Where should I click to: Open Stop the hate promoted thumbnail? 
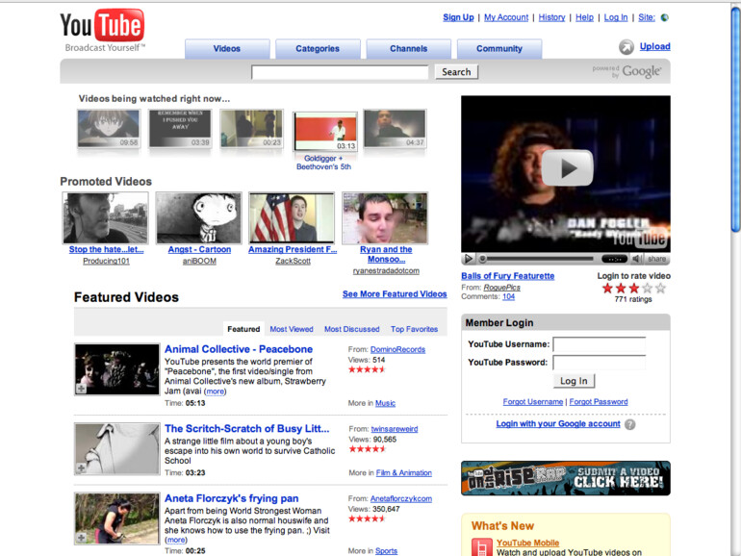pos(106,217)
